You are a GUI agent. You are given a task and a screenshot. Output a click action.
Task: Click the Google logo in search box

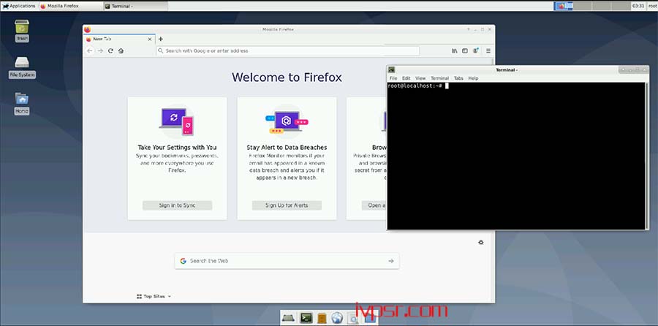coord(183,261)
